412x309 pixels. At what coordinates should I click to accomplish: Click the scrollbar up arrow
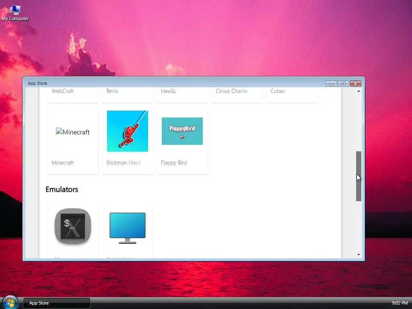358,91
